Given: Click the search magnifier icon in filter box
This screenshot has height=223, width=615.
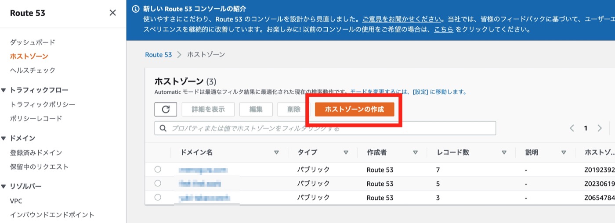Looking at the screenshot, I should point(163,128).
